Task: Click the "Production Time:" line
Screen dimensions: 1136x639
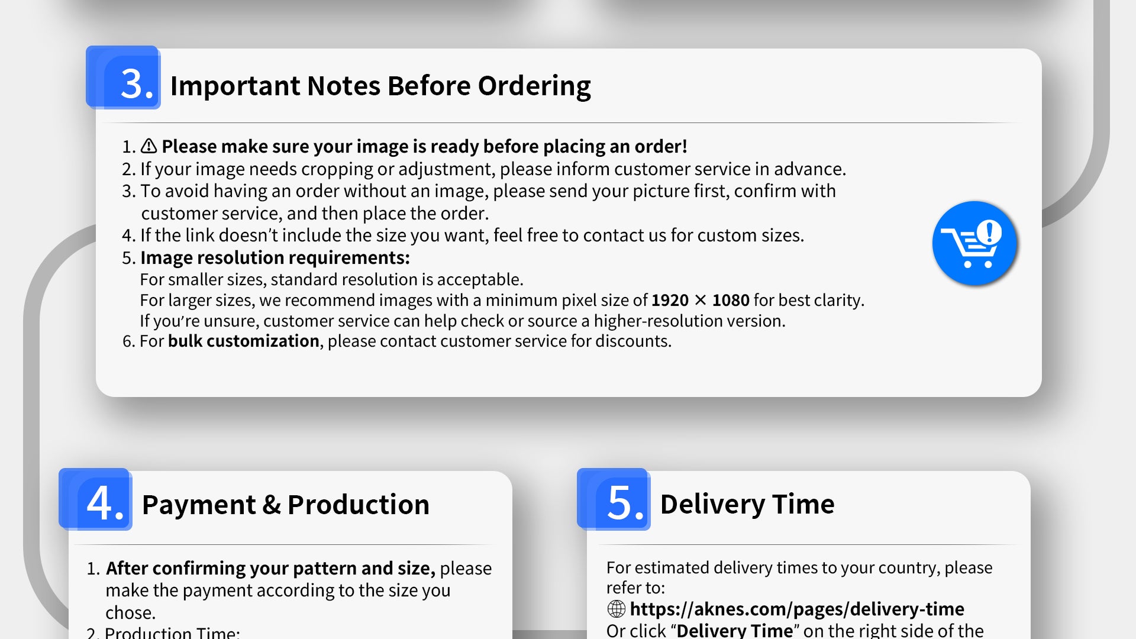Action: (172, 632)
